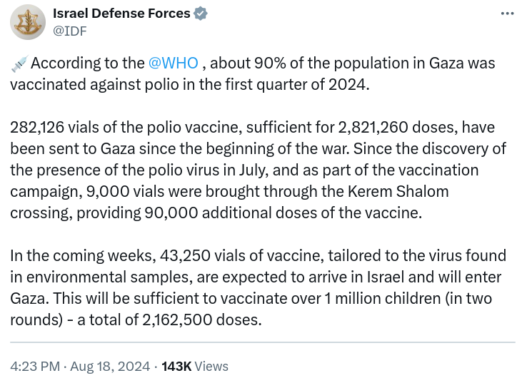Click the syringe emoji in the tweet
The height and width of the screenshot is (378, 527).
pyautogui.click(x=19, y=63)
